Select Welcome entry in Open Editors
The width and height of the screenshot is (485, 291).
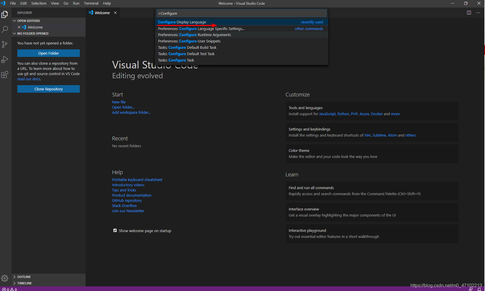click(49, 27)
